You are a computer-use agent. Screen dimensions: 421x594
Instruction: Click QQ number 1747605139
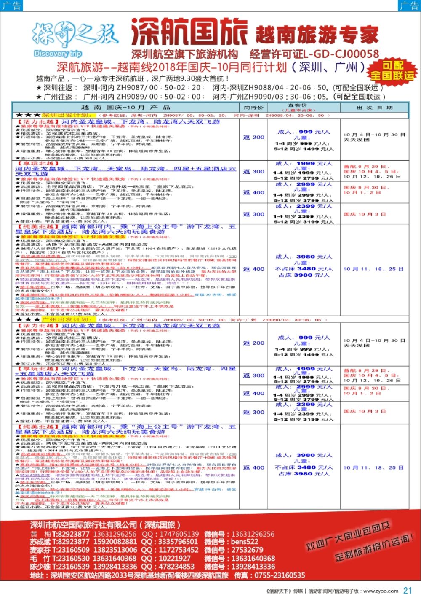click(x=179, y=534)
